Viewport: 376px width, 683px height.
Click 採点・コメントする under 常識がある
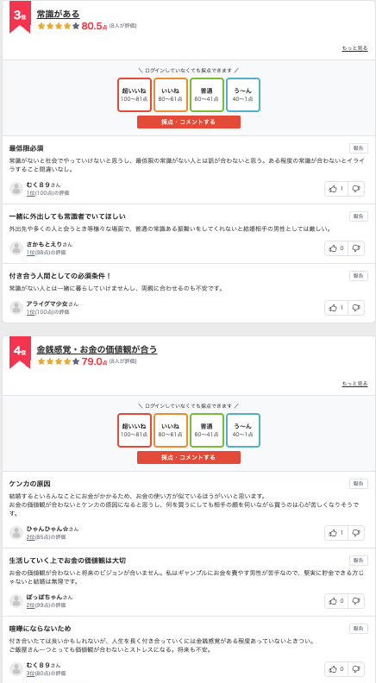pos(189,122)
